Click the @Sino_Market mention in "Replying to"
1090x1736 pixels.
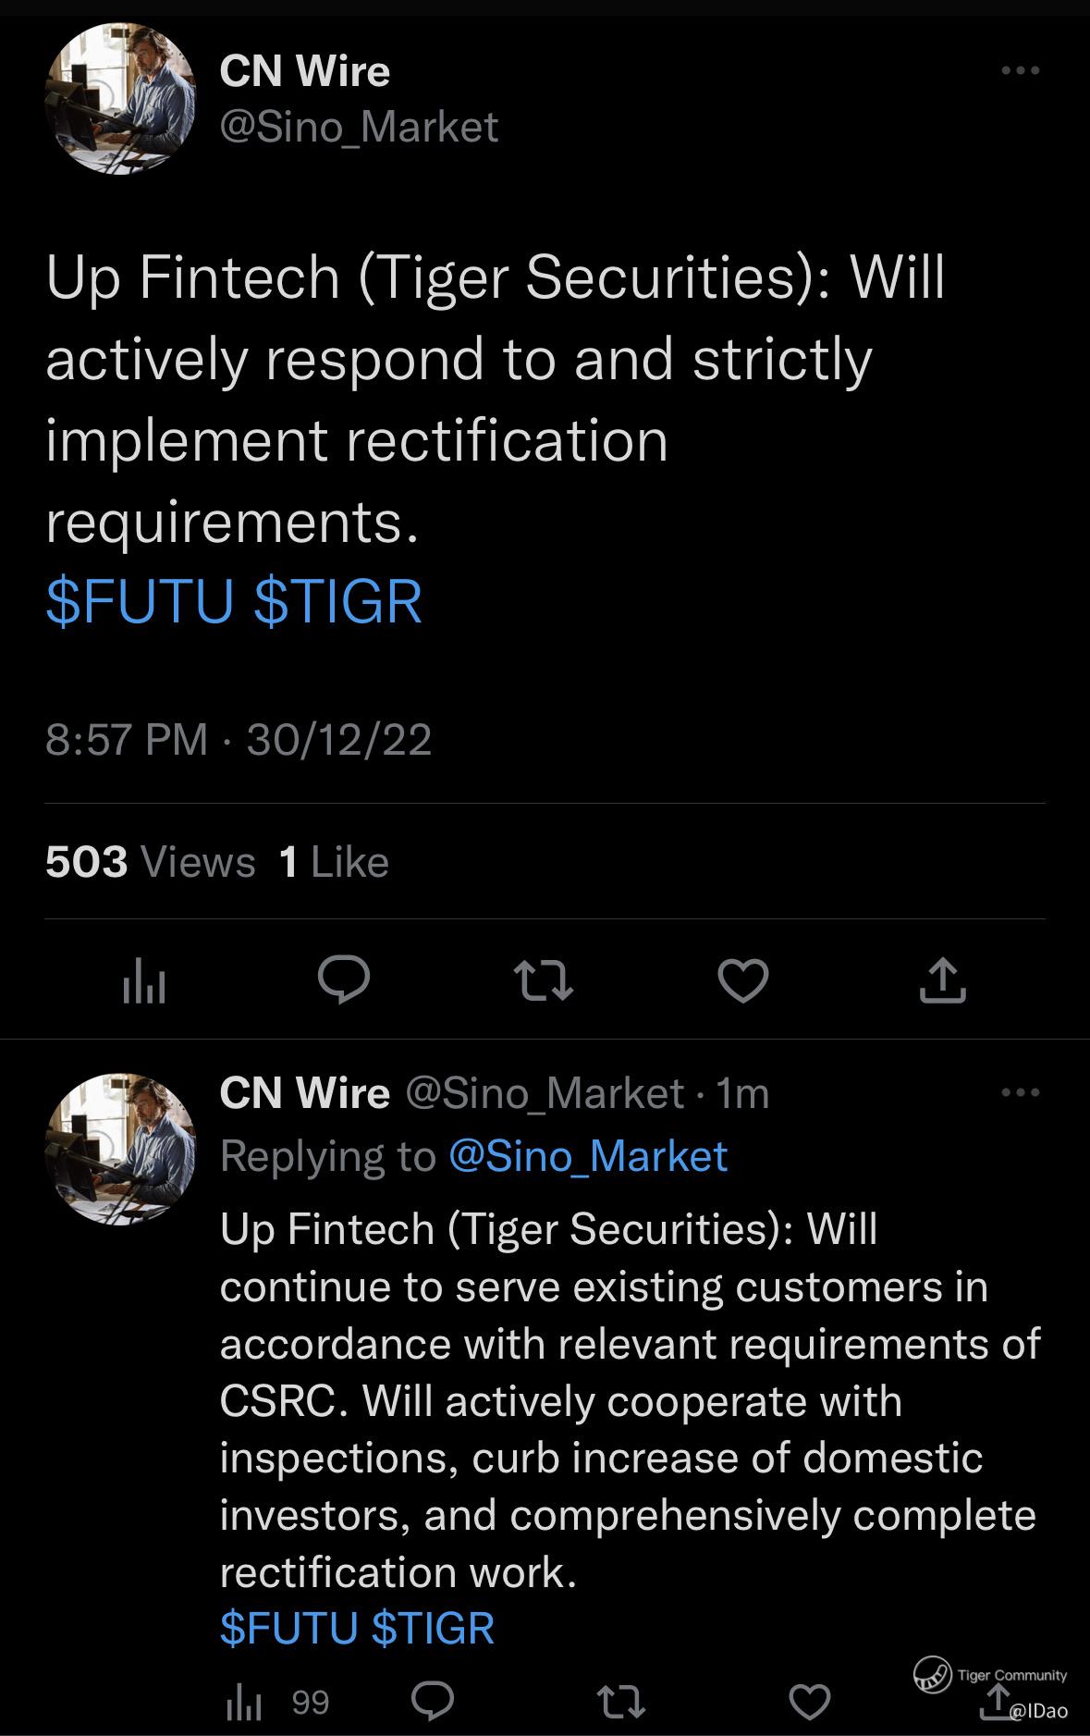pos(587,1156)
